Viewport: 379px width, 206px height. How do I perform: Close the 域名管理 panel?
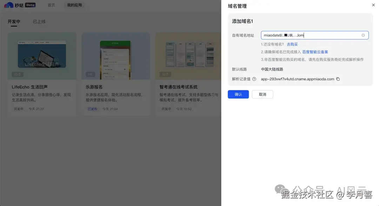coord(373,5)
